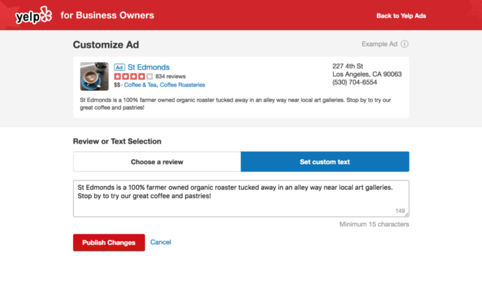Click the Example Ad info icon

[405, 44]
